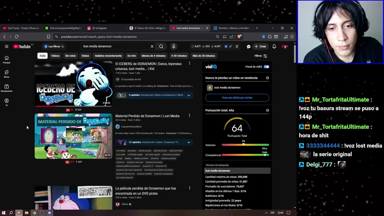Open options menu for ICEBERG de DORAEMON video

pos(189,63)
